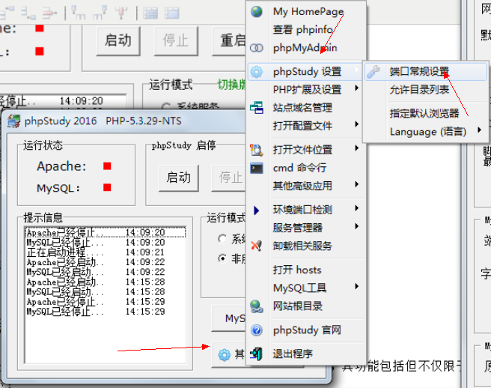Click the phpStudy 设置 gear icon
Viewport: 491px width, 388px height.
pos(257,72)
